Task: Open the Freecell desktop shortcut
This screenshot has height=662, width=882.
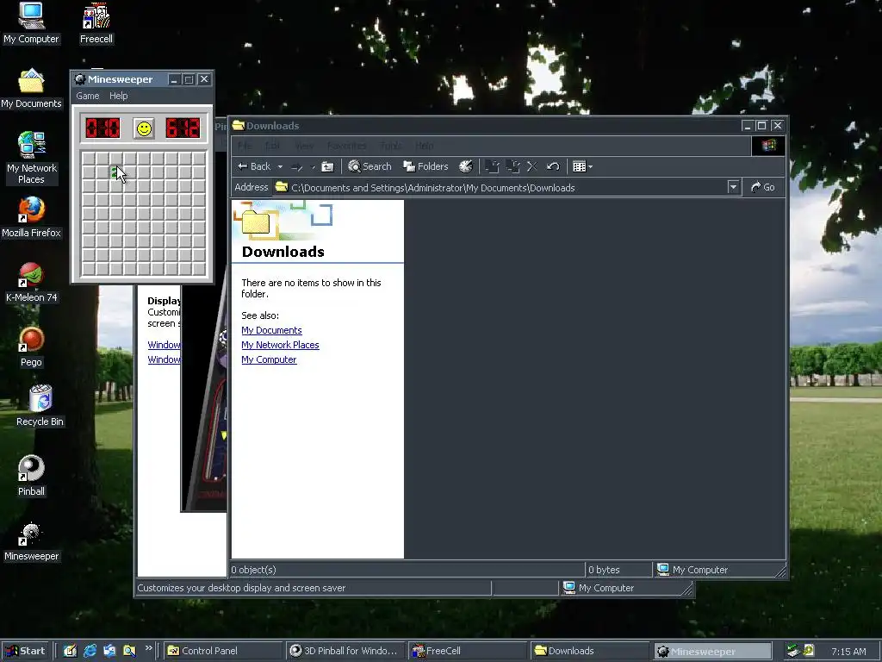Action: click(96, 22)
